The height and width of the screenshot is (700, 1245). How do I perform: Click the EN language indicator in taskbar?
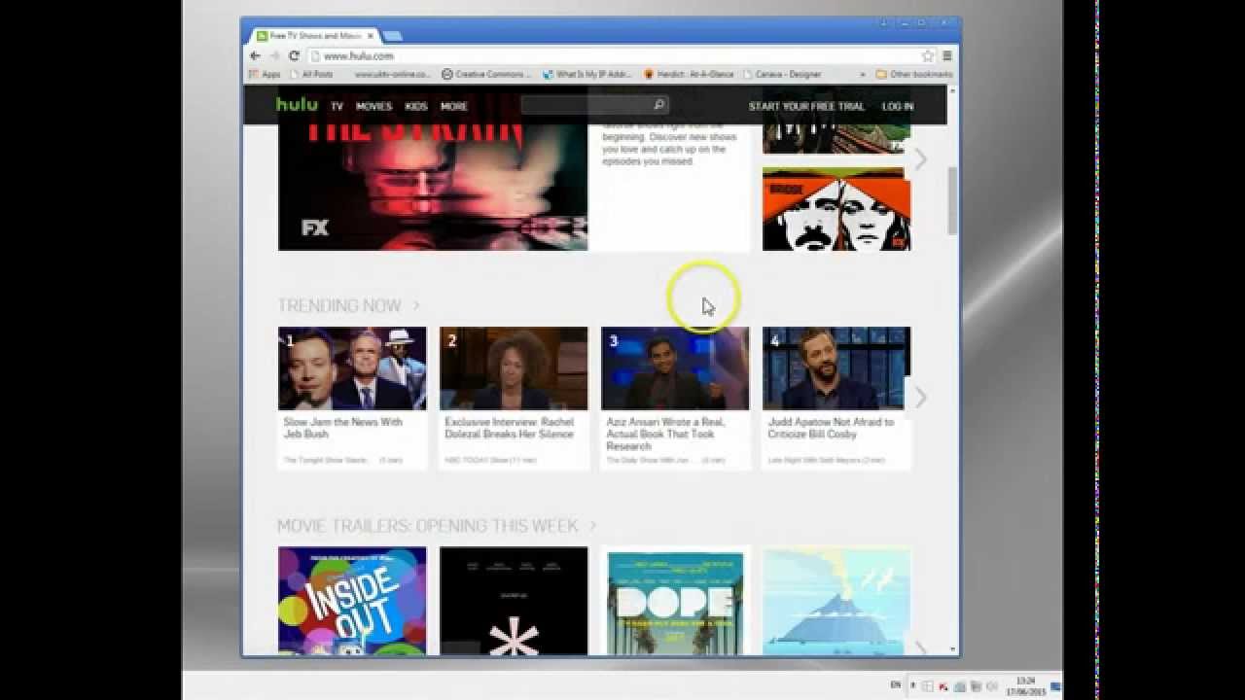click(x=895, y=686)
